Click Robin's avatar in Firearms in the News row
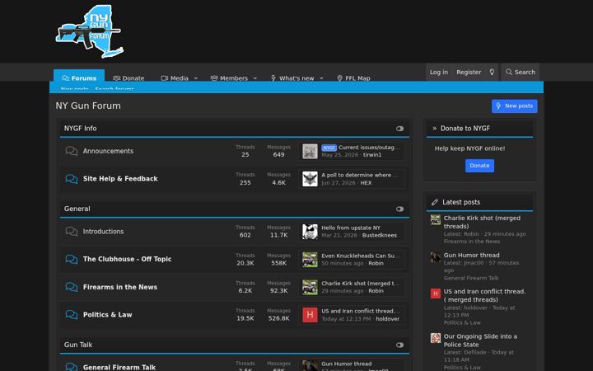Viewport: 593px width, 371px height. 310,287
